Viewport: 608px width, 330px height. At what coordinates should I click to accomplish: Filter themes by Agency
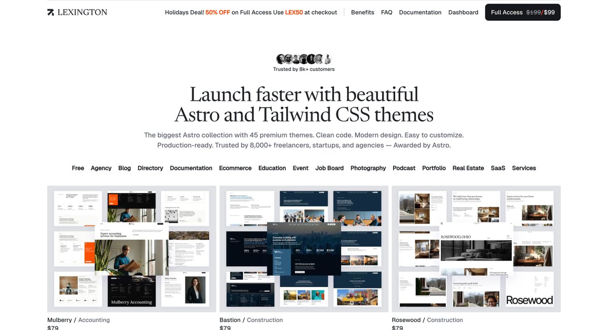[x=101, y=168]
